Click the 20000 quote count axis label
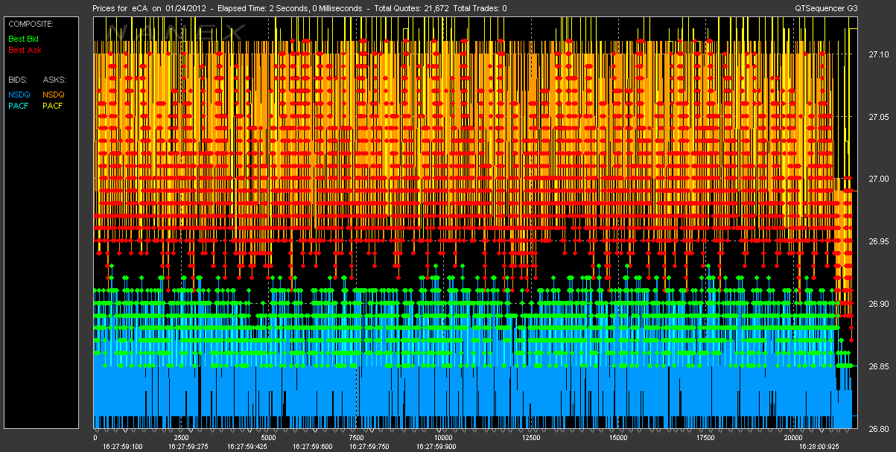Image resolution: width=896 pixels, height=452 pixels. pos(792,438)
